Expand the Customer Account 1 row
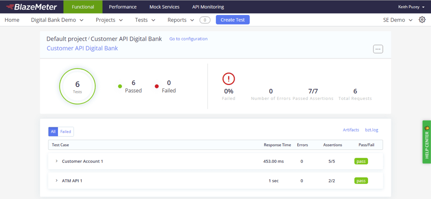 coord(57,161)
